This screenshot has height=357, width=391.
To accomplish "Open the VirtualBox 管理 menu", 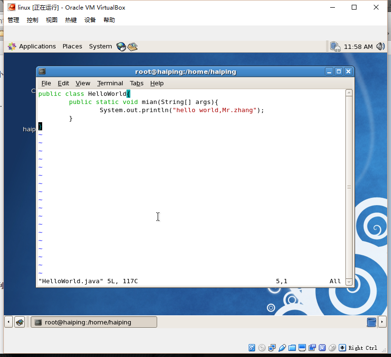I will 13,20.
